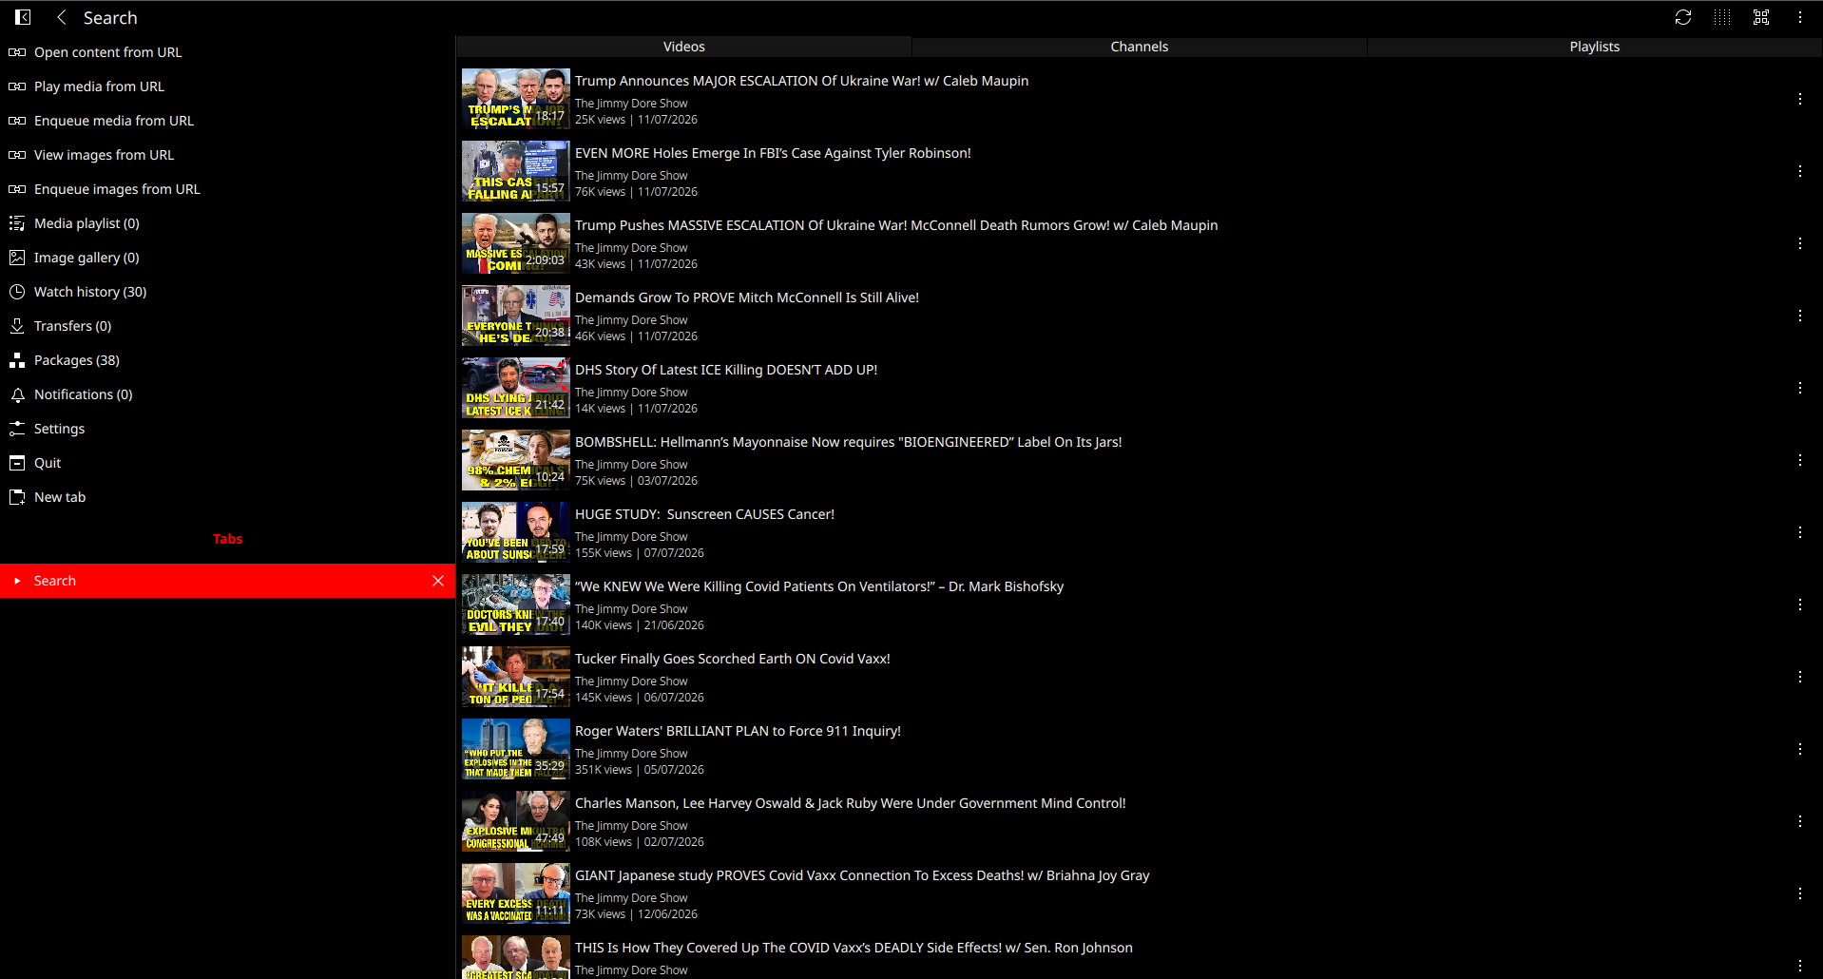
Task: Switch to the Channels tab
Action: pos(1139,47)
